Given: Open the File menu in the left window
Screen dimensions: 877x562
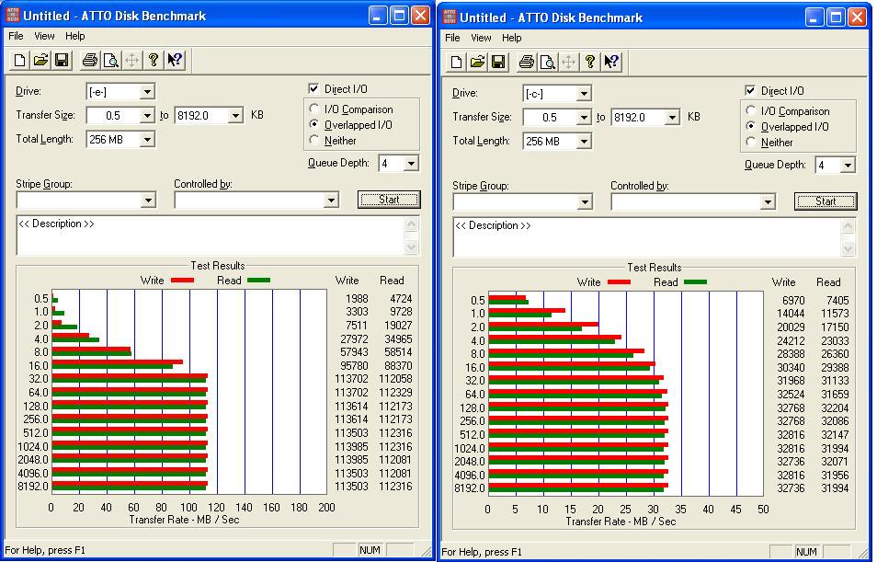Looking at the screenshot, I should pyautogui.click(x=16, y=36).
